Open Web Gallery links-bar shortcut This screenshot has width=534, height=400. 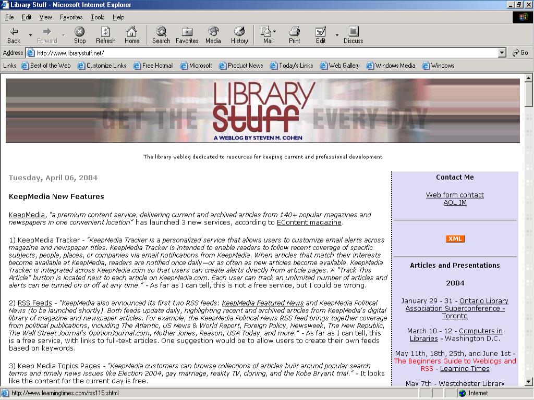(339, 66)
